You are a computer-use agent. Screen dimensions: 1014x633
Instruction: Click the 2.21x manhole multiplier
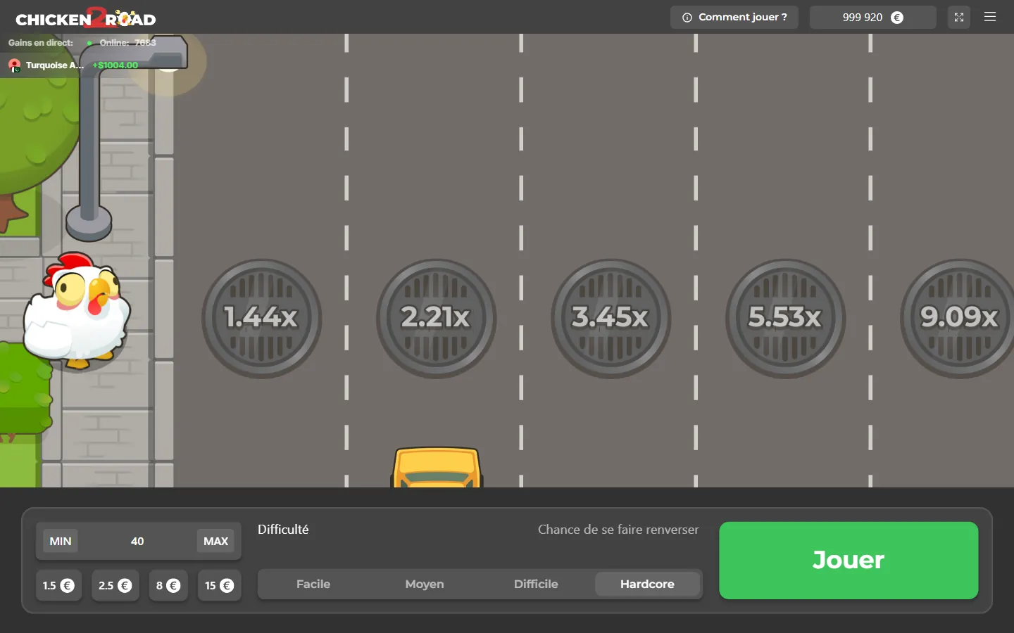click(437, 319)
